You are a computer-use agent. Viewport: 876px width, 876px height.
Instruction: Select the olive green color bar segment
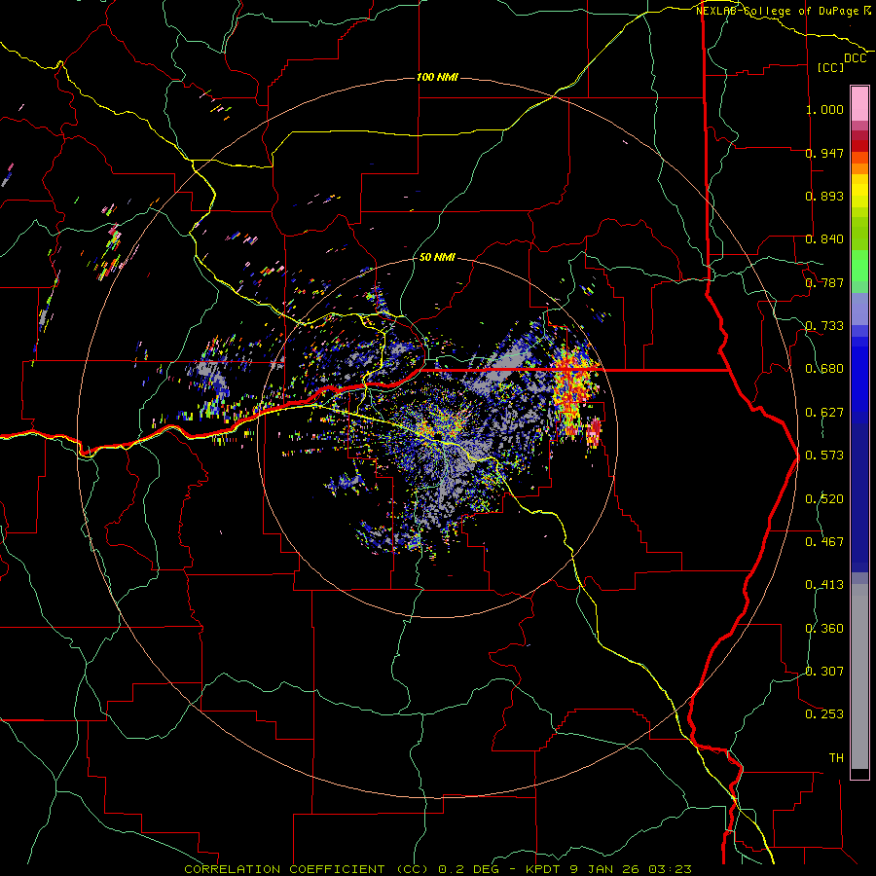point(859,234)
